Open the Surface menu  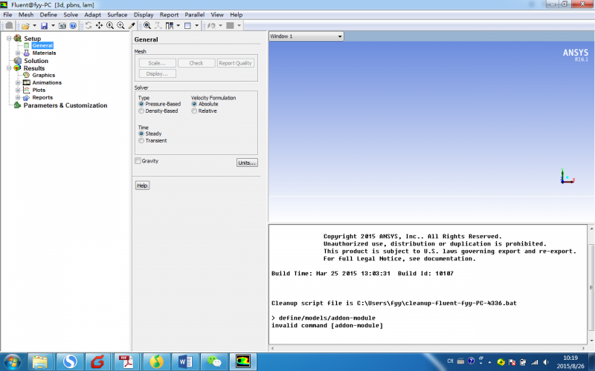(117, 15)
